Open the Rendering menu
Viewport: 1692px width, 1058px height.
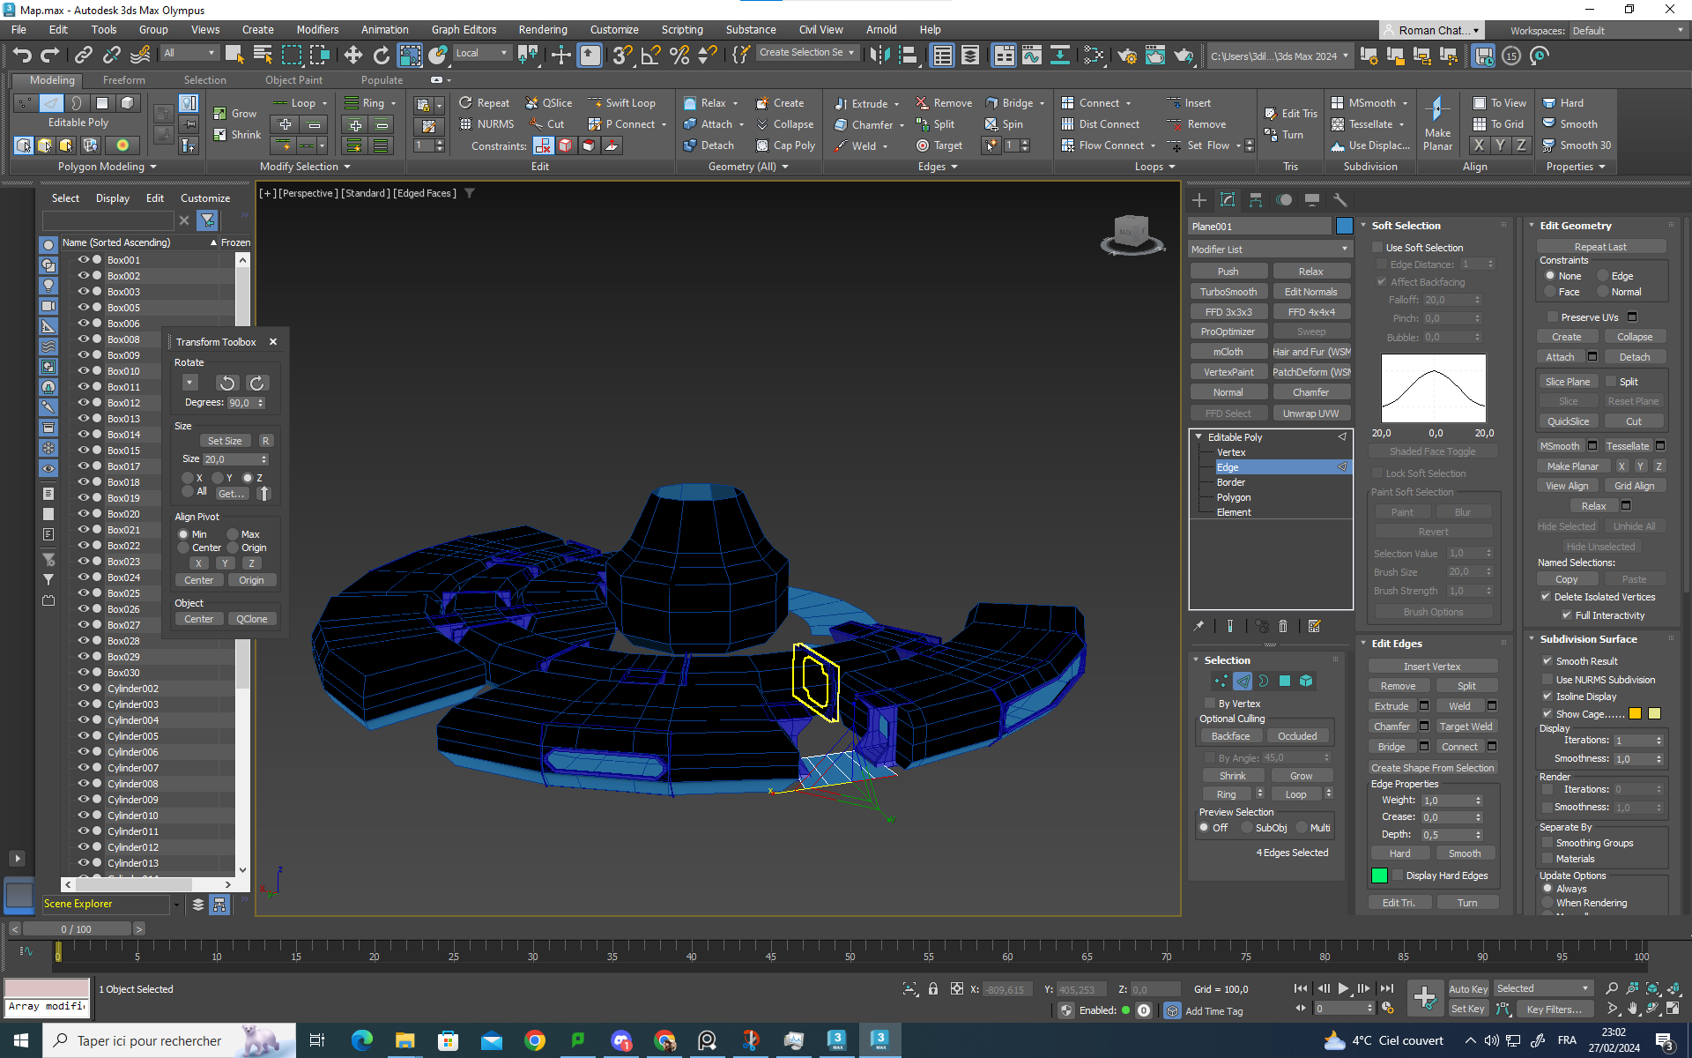(x=543, y=29)
